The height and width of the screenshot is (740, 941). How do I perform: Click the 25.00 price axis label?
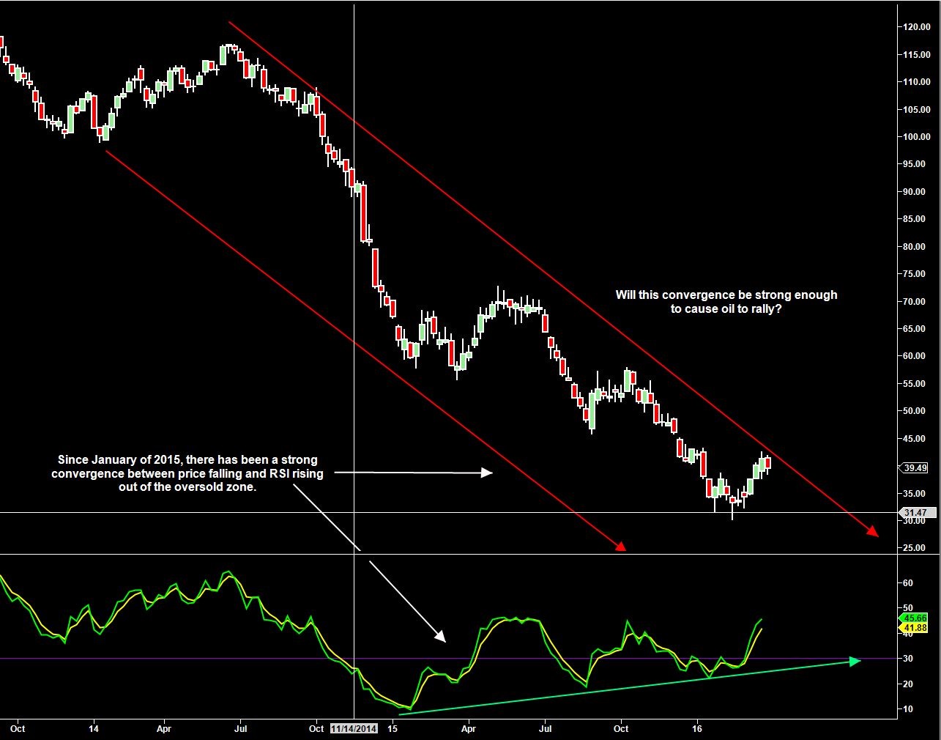tap(914, 548)
